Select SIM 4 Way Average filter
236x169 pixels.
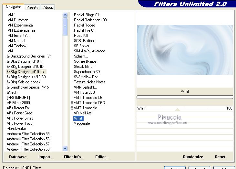point(89,51)
